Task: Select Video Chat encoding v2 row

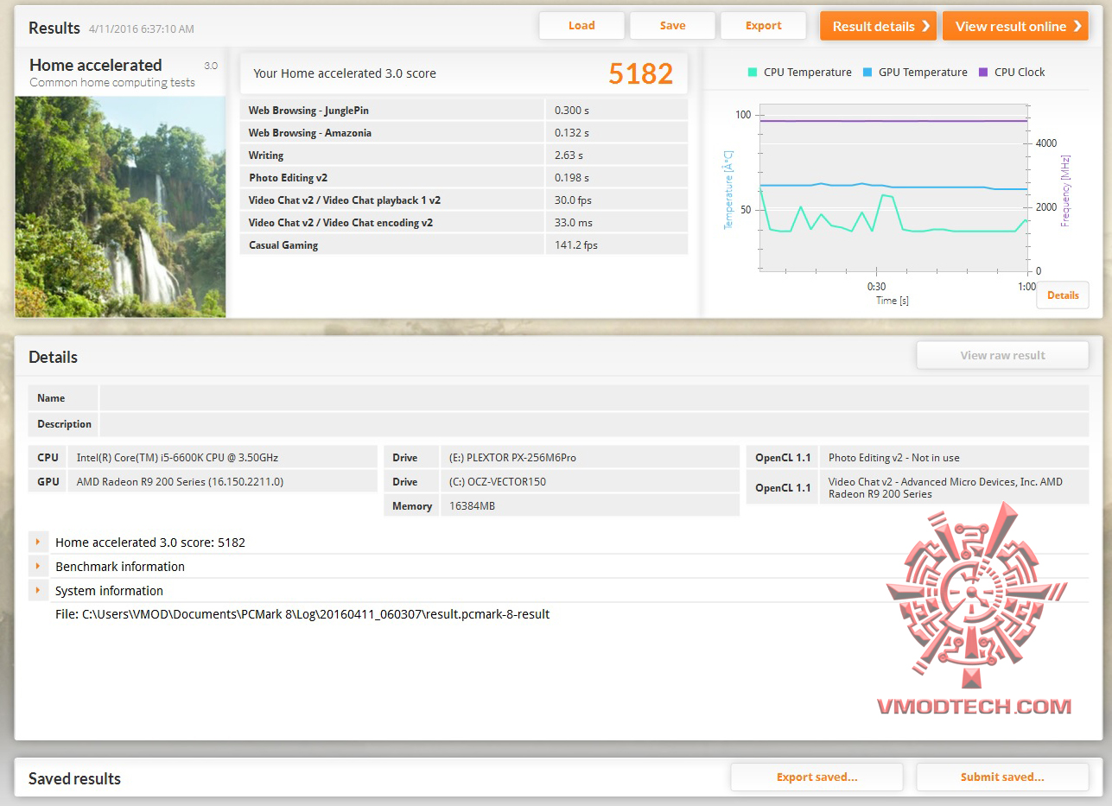Action: pos(464,222)
